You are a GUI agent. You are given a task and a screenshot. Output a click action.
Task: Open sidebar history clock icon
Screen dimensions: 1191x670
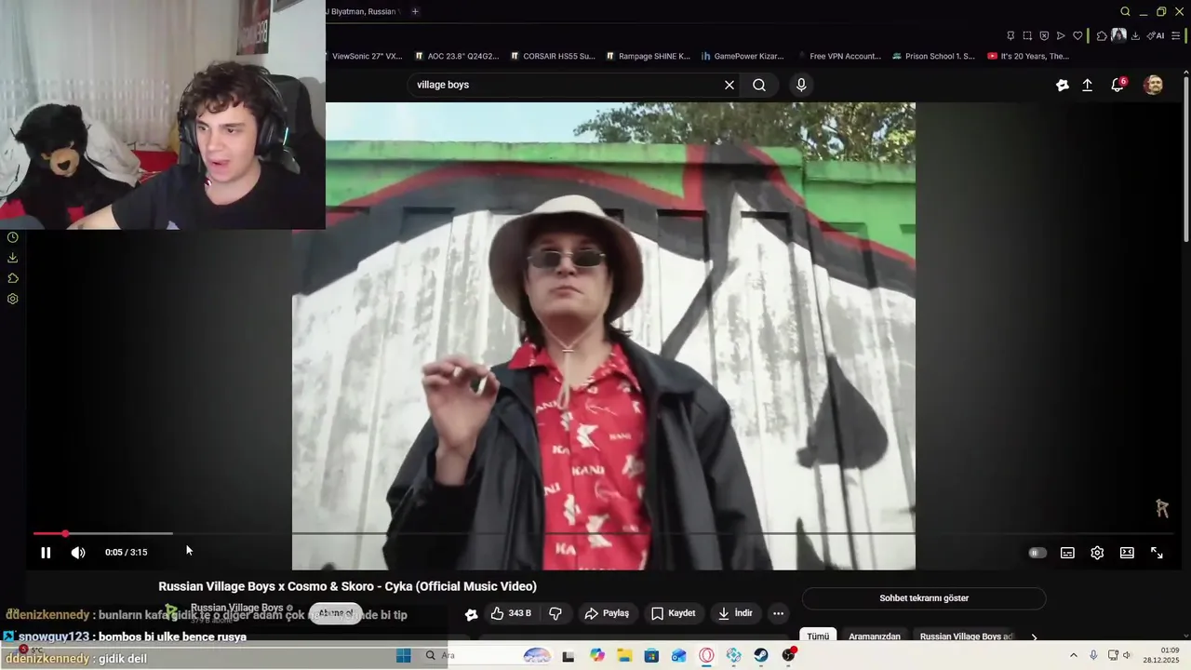coord(12,237)
